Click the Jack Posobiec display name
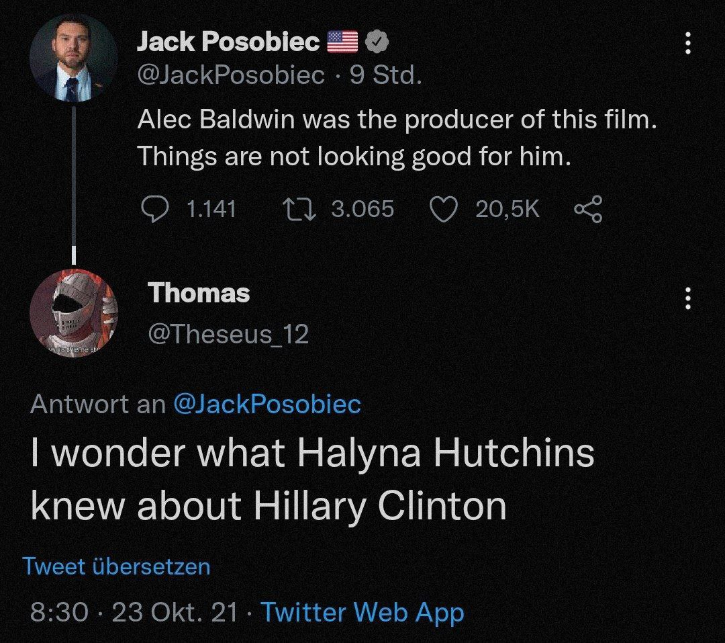725x643 pixels. [228, 43]
